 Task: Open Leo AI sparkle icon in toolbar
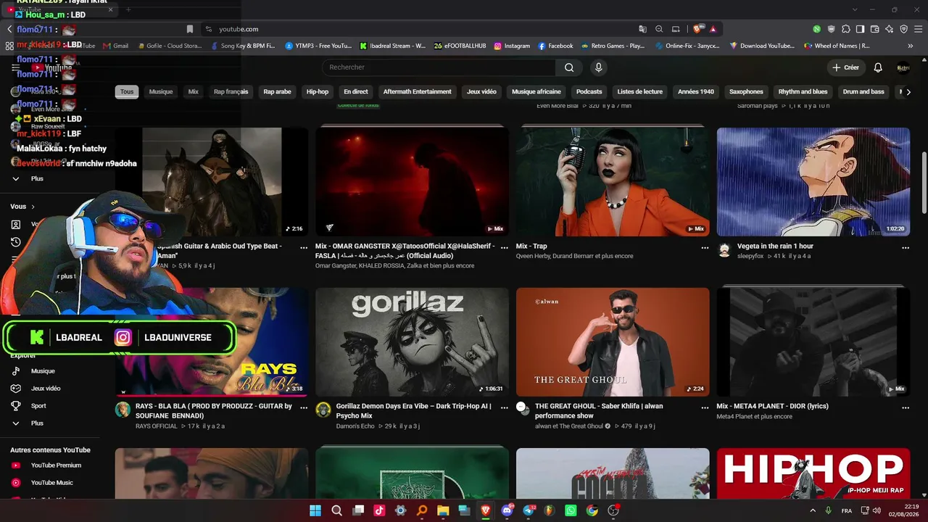tap(889, 29)
